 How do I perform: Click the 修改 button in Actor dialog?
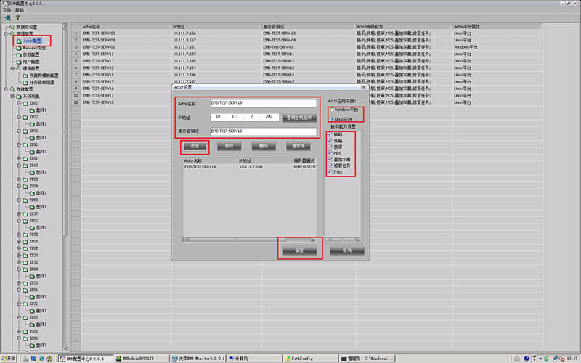pos(229,147)
